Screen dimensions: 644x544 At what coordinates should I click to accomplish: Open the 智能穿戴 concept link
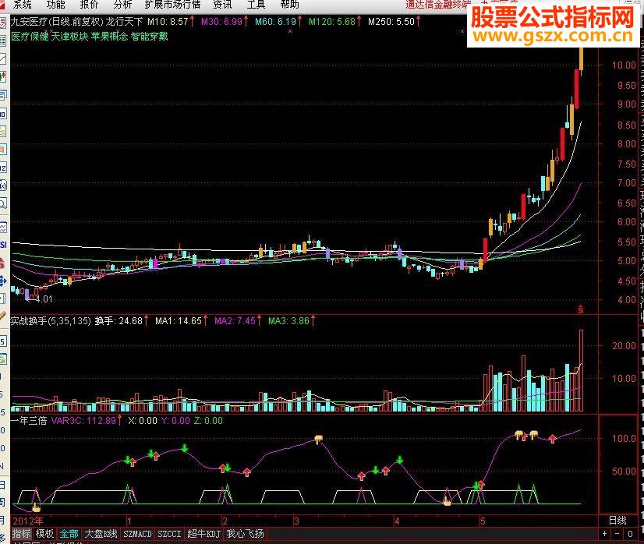150,37
